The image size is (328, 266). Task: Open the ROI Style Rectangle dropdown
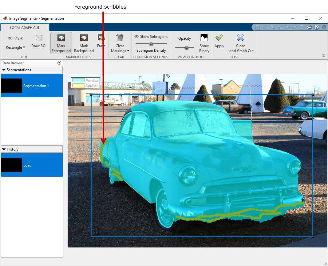click(15, 47)
